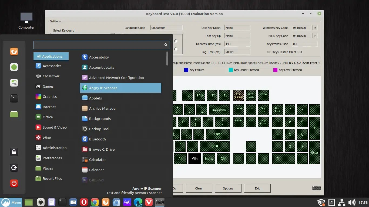
Task: Click the E button beside Windows Key Code
Action: click(315, 27)
